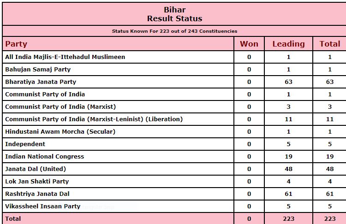Select Communist Party of India (Marxist-Leninist) (Liberation) text

coord(94,119)
